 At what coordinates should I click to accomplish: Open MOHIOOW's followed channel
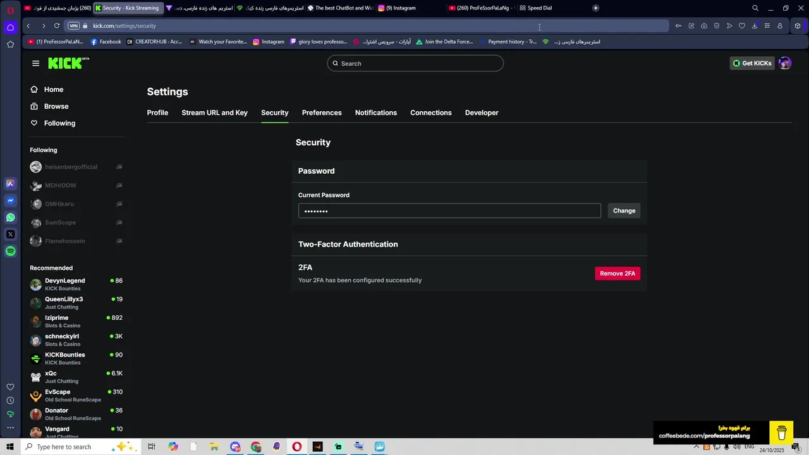[76, 185]
